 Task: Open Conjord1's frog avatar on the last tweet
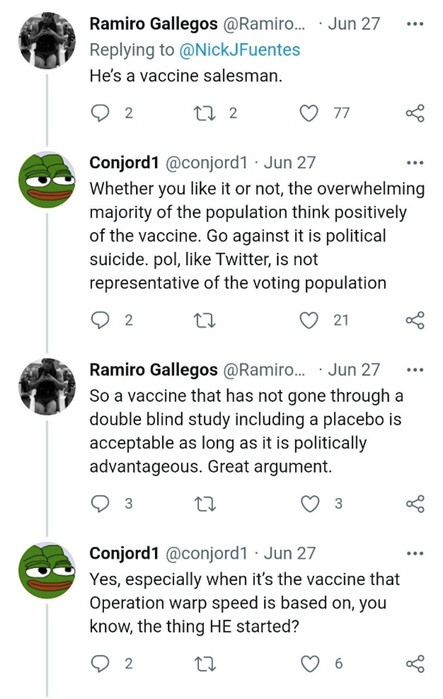[x=47, y=570]
